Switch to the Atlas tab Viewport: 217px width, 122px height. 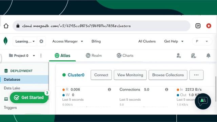pyautogui.click(x=62, y=56)
